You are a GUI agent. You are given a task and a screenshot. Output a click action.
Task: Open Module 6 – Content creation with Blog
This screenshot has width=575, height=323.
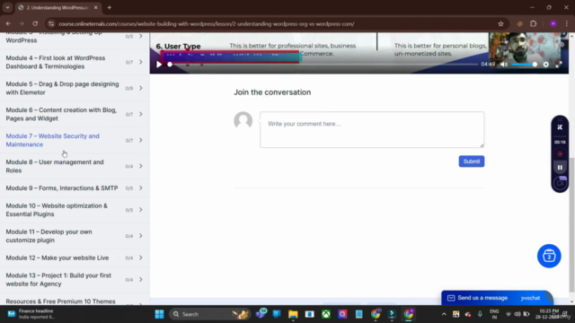pos(61,114)
